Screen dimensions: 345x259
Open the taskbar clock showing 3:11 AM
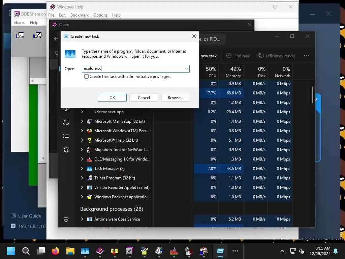320,251
